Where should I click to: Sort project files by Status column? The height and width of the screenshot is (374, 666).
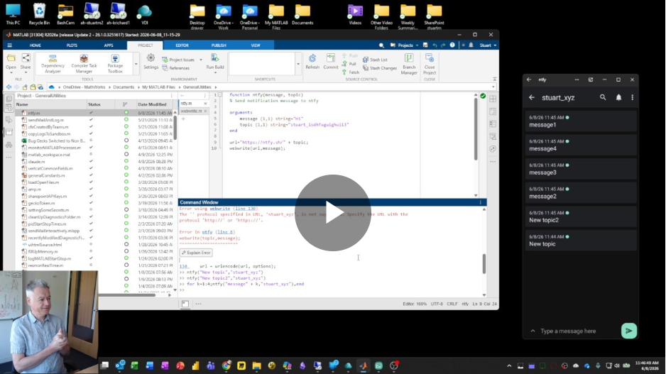[94, 104]
